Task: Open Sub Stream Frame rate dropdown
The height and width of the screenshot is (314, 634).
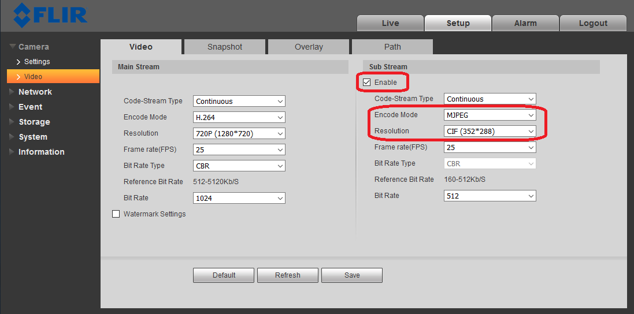Action: 490,147
